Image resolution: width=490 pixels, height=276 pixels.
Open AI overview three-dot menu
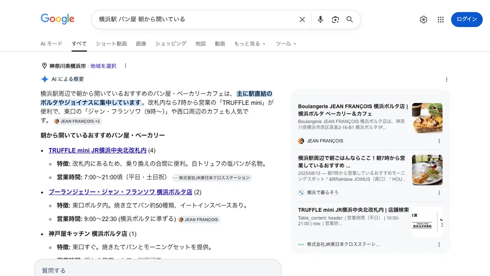point(446,80)
